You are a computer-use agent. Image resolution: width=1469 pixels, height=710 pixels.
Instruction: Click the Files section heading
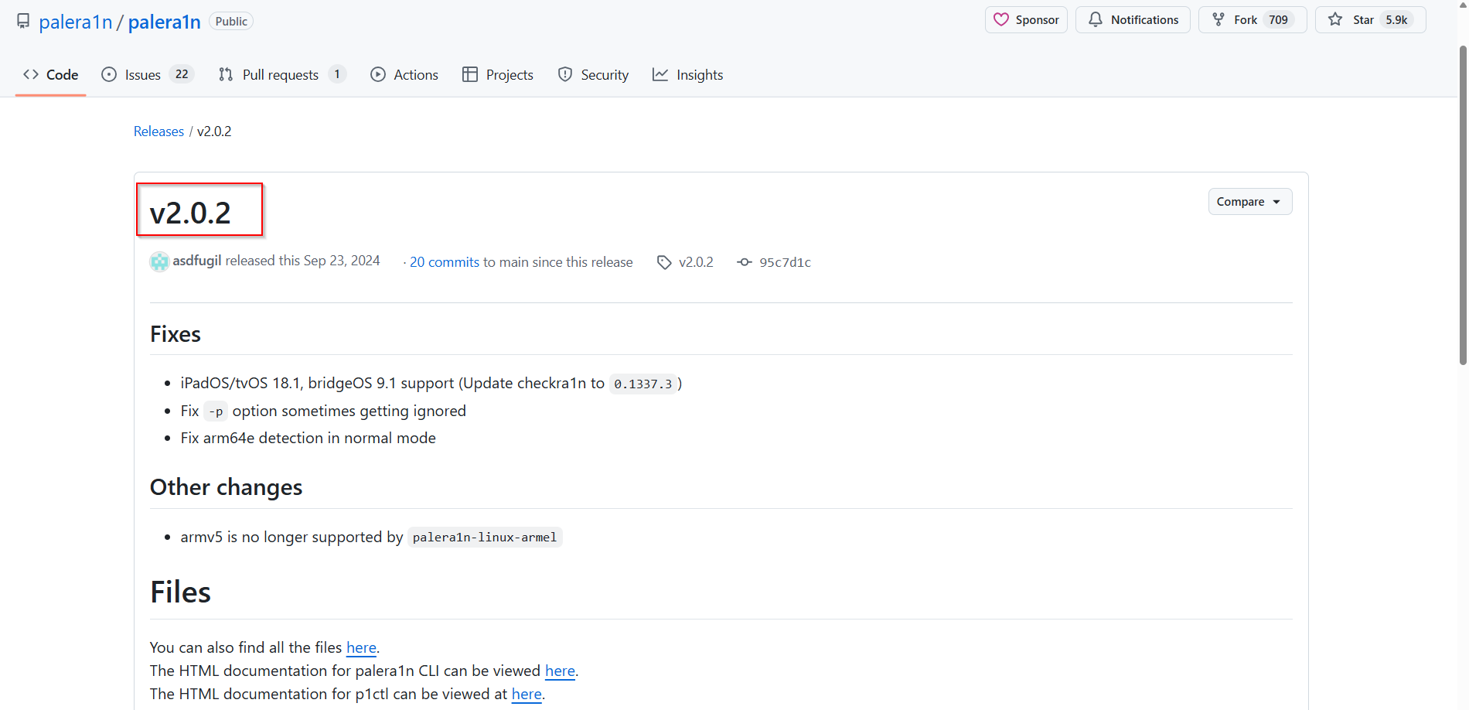coord(180,592)
